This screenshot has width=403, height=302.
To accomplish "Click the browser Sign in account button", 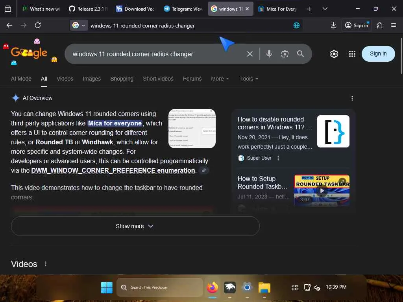I will coord(357,25).
